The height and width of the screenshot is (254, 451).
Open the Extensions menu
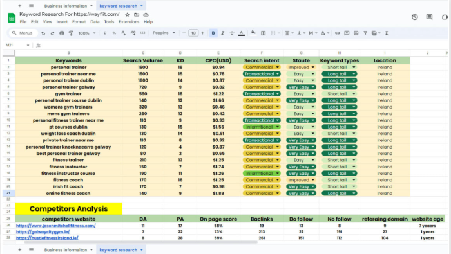point(129,22)
